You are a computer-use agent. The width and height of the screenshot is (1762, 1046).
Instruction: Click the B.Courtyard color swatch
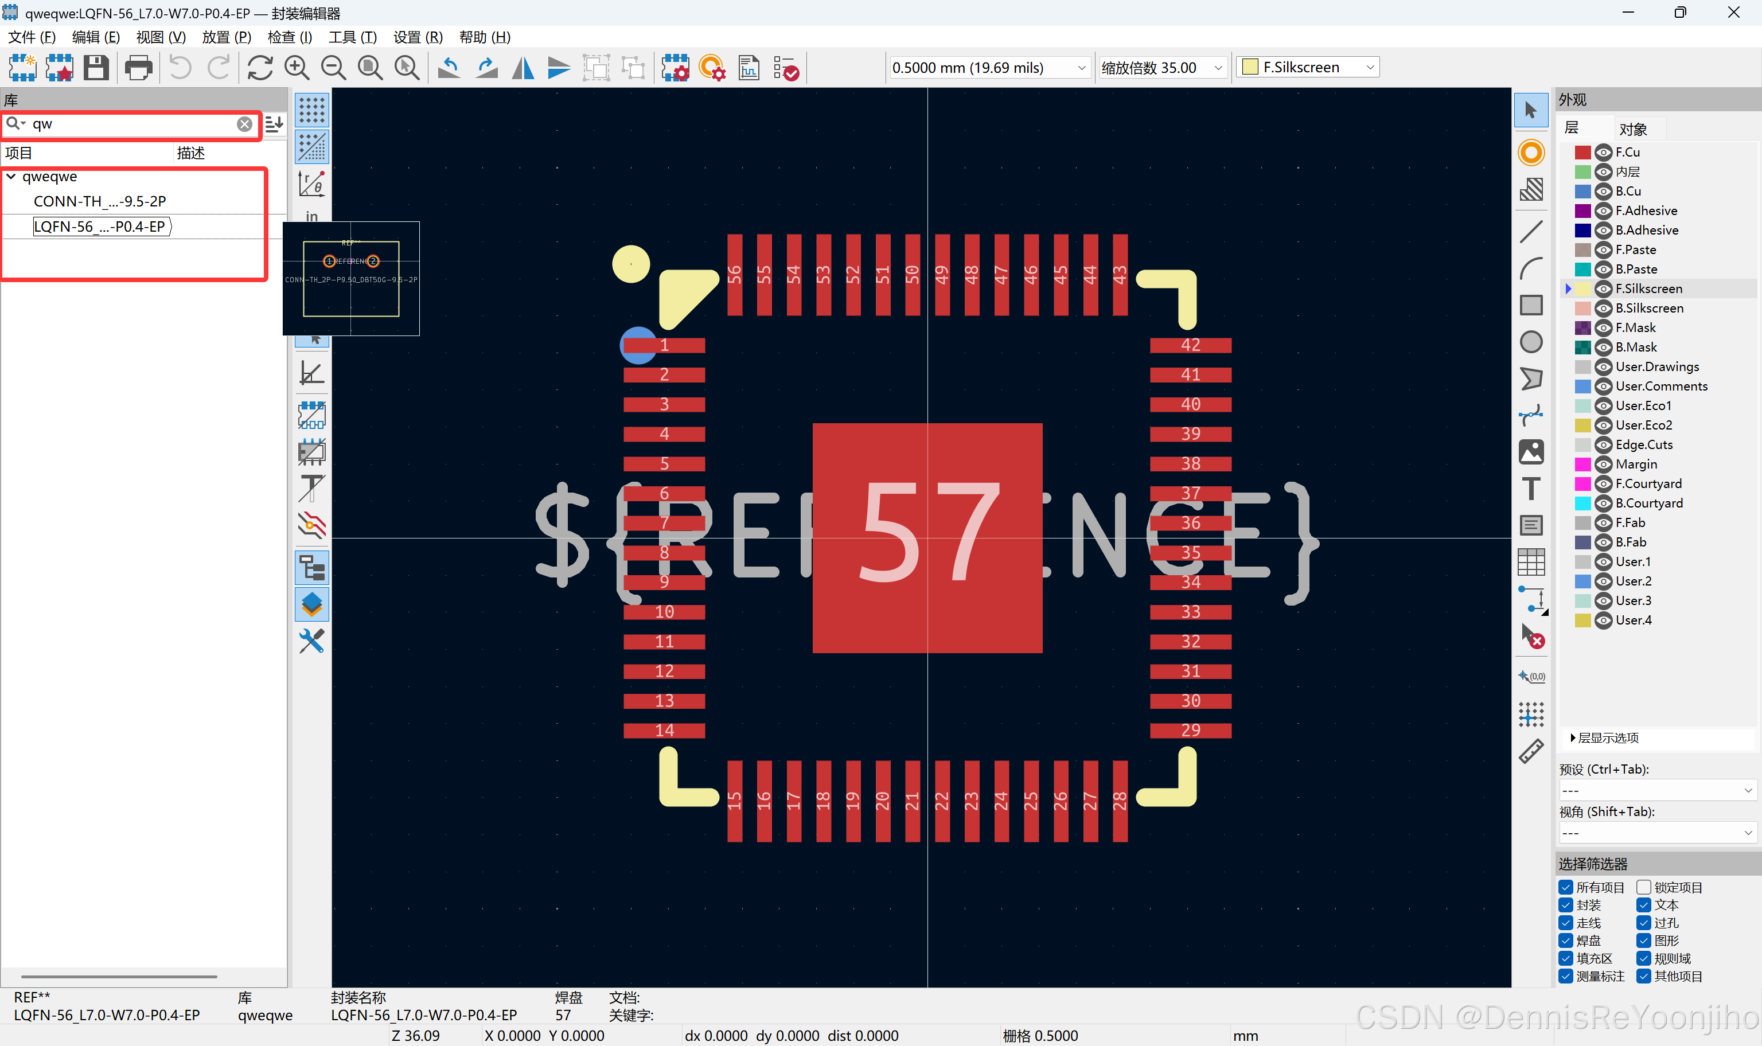[1582, 504]
